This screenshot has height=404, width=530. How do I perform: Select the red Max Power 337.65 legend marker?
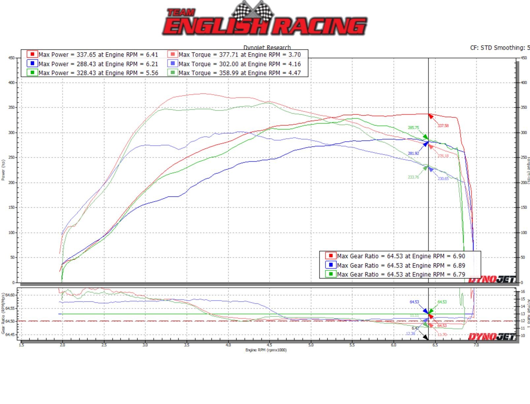point(32,54)
